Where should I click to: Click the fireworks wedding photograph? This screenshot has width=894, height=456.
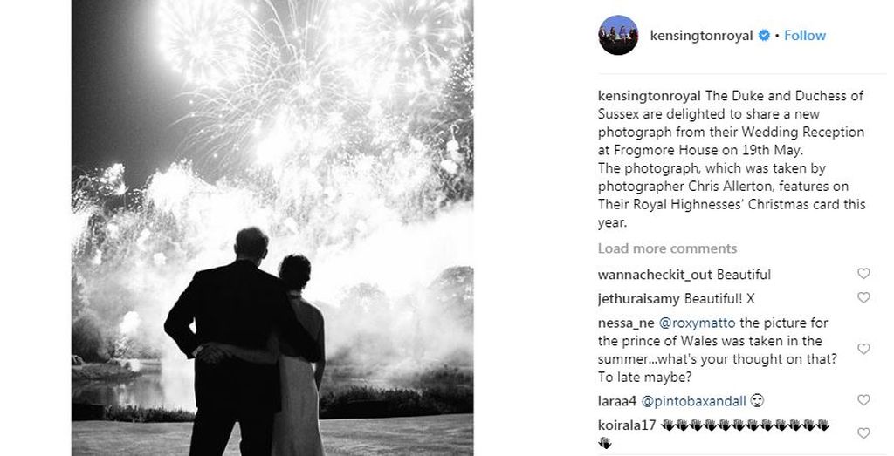272,228
